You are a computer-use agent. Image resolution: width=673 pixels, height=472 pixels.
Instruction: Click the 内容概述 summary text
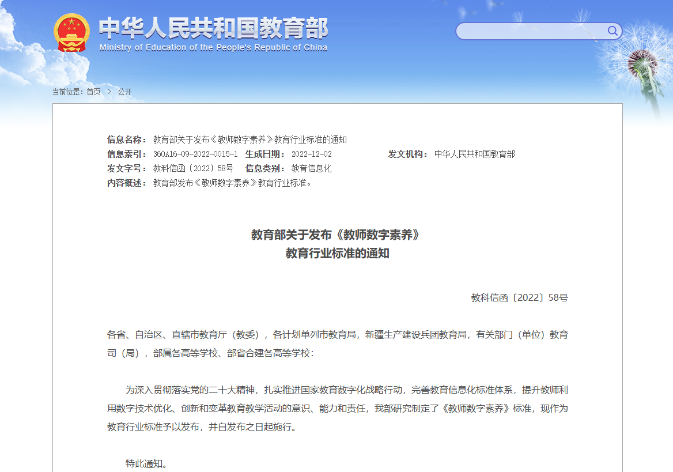tap(232, 183)
